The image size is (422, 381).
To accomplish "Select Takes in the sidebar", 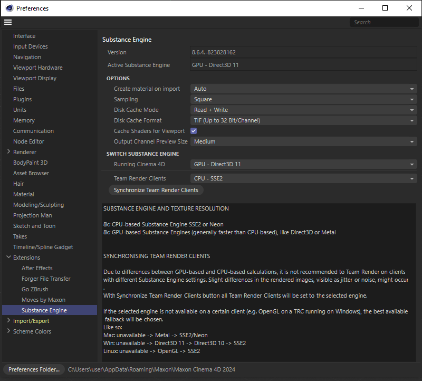I will (x=20, y=236).
